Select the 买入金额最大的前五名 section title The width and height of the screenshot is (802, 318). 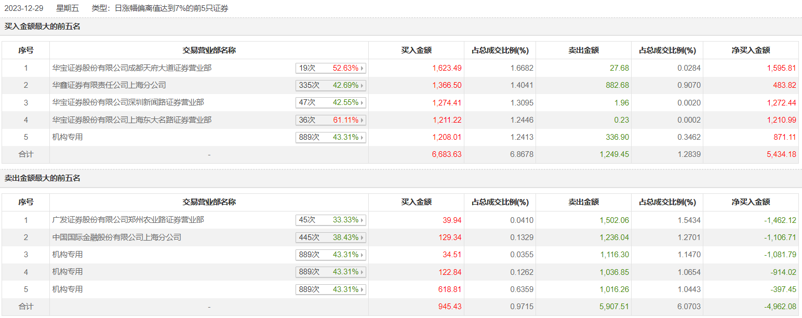coord(43,27)
